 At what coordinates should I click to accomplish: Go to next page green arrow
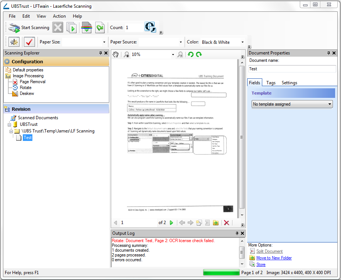(171, 223)
